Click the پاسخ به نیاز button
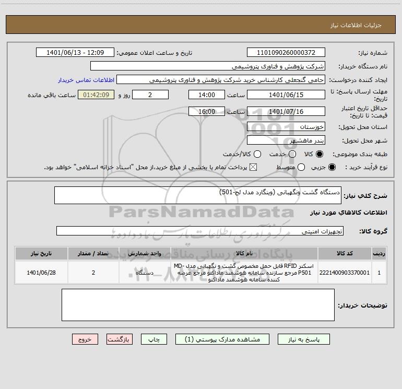The image size is (402, 389). [x=303, y=339]
